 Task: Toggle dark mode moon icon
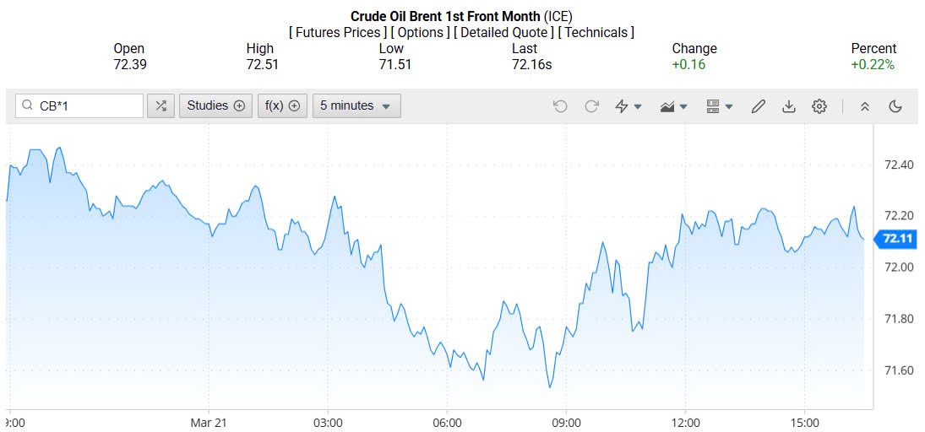point(896,106)
